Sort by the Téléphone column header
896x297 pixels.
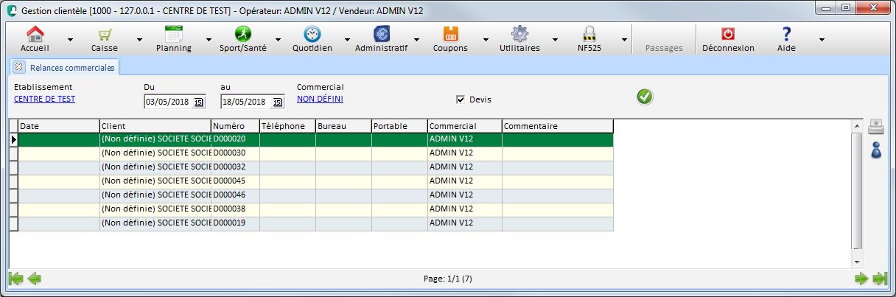click(x=287, y=126)
